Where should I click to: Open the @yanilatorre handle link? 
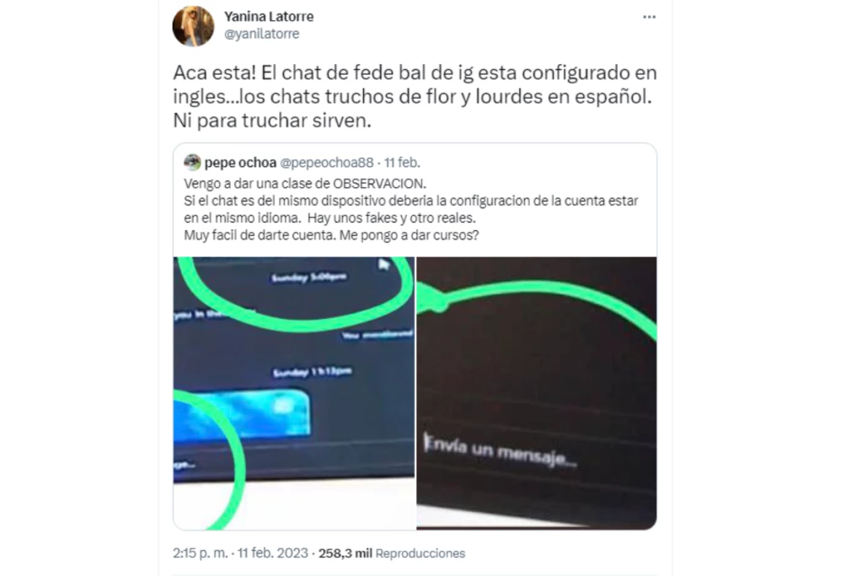(262, 34)
